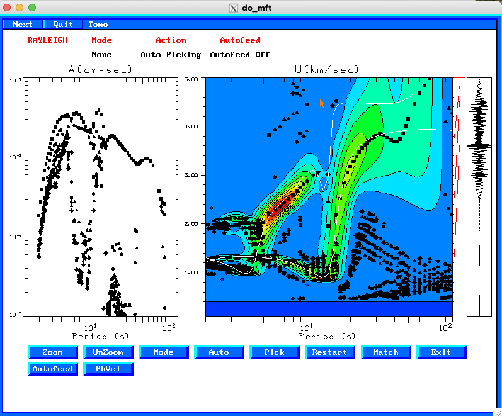Image resolution: width=502 pixels, height=416 pixels.
Task: Click the 'None' mode value
Action: [x=101, y=54]
